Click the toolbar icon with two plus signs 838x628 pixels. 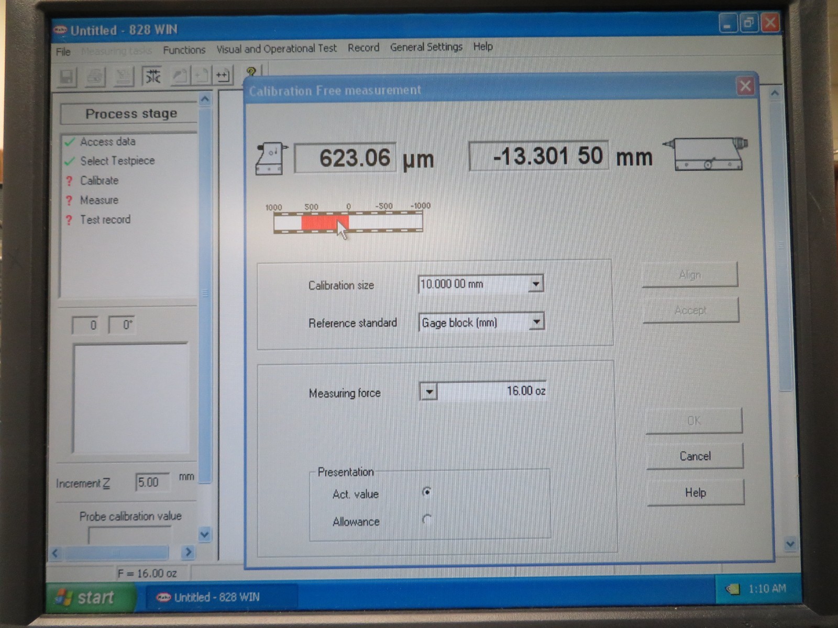point(223,75)
